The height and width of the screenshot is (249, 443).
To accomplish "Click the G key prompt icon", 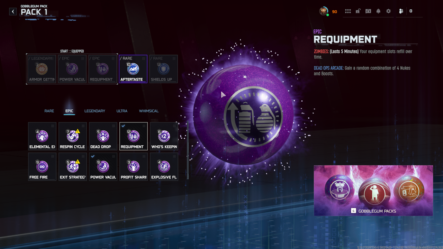I will (353, 211).
